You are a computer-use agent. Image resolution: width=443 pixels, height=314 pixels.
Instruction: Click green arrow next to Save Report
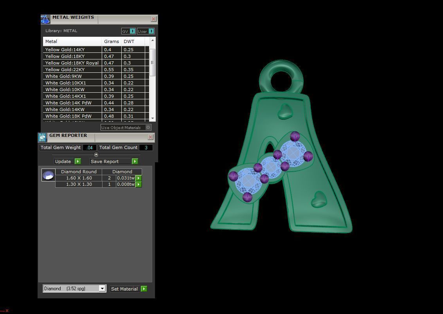pyautogui.click(x=135, y=161)
